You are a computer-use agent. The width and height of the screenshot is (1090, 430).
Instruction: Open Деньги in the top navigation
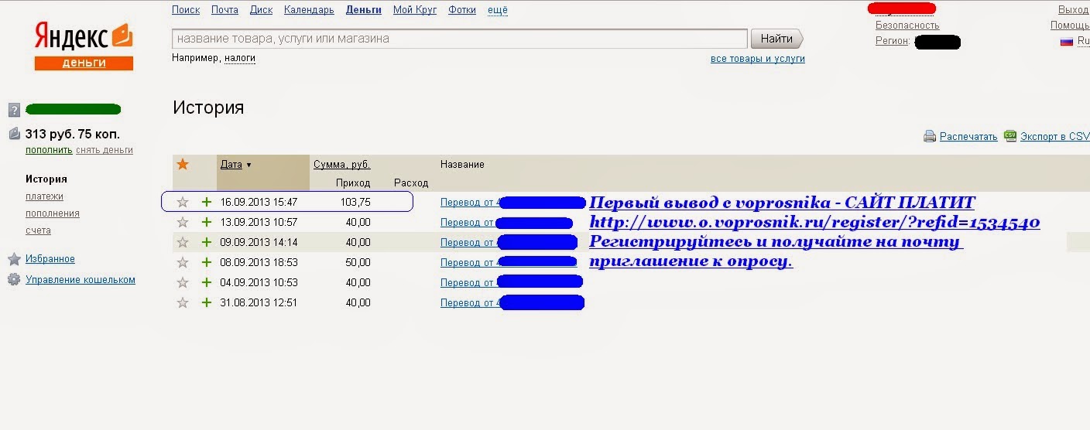click(364, 10)
